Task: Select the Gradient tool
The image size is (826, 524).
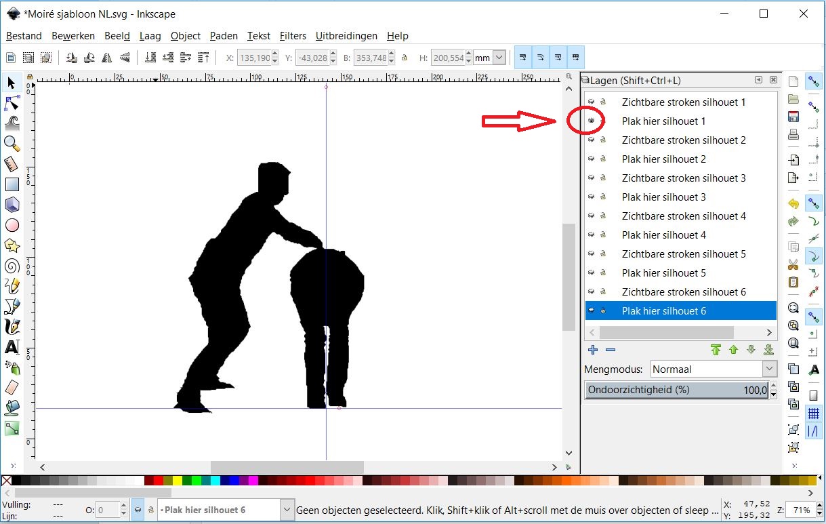Action: click(x=12, y=428)
